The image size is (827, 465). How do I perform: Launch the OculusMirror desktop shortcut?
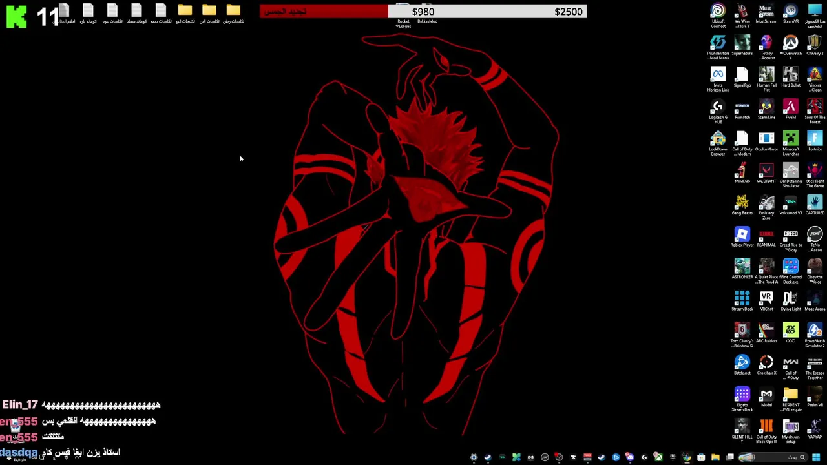(766, 141)
